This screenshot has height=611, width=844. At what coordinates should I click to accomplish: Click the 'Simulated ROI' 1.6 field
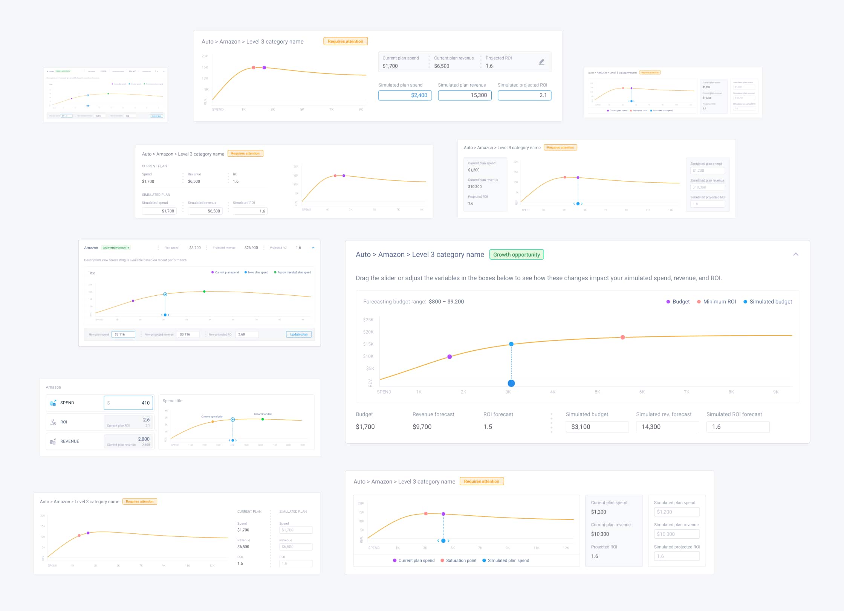tap(250, 211)
